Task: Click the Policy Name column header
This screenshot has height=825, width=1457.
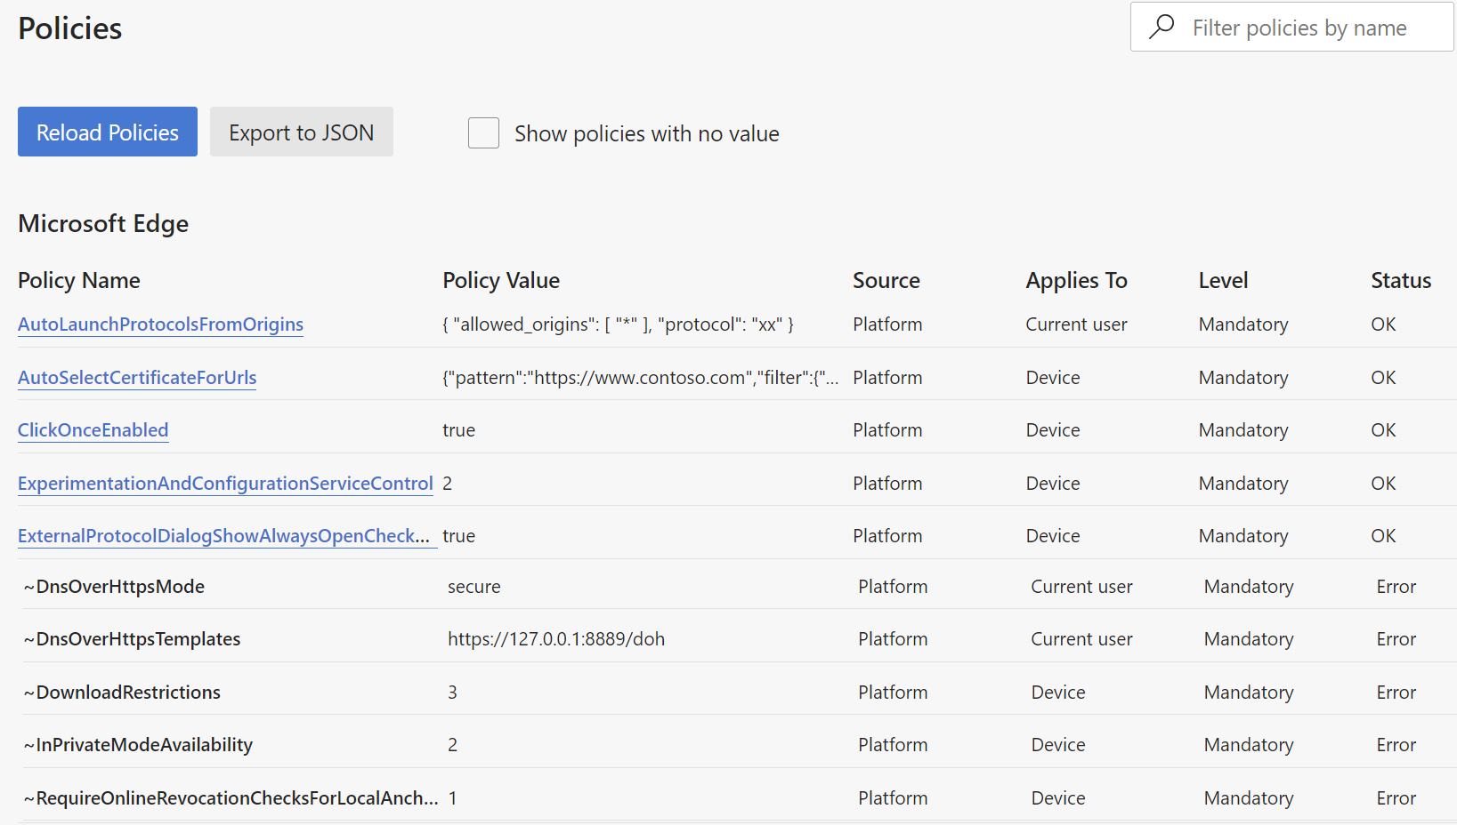Action: (79, 281)
